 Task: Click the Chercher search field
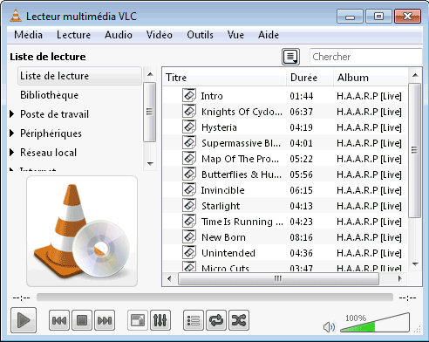click(365, 57)
